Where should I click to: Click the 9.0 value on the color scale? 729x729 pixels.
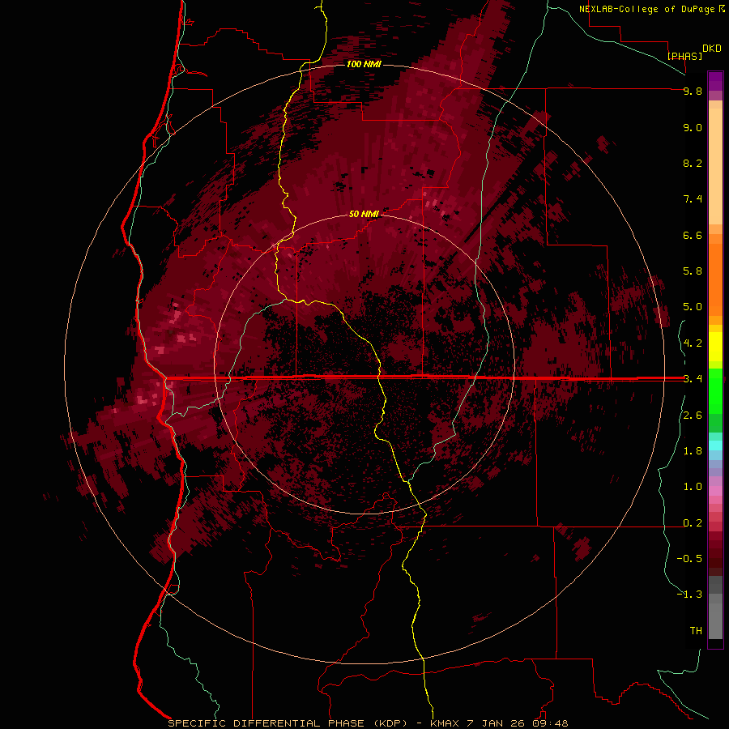click(693, 127)
